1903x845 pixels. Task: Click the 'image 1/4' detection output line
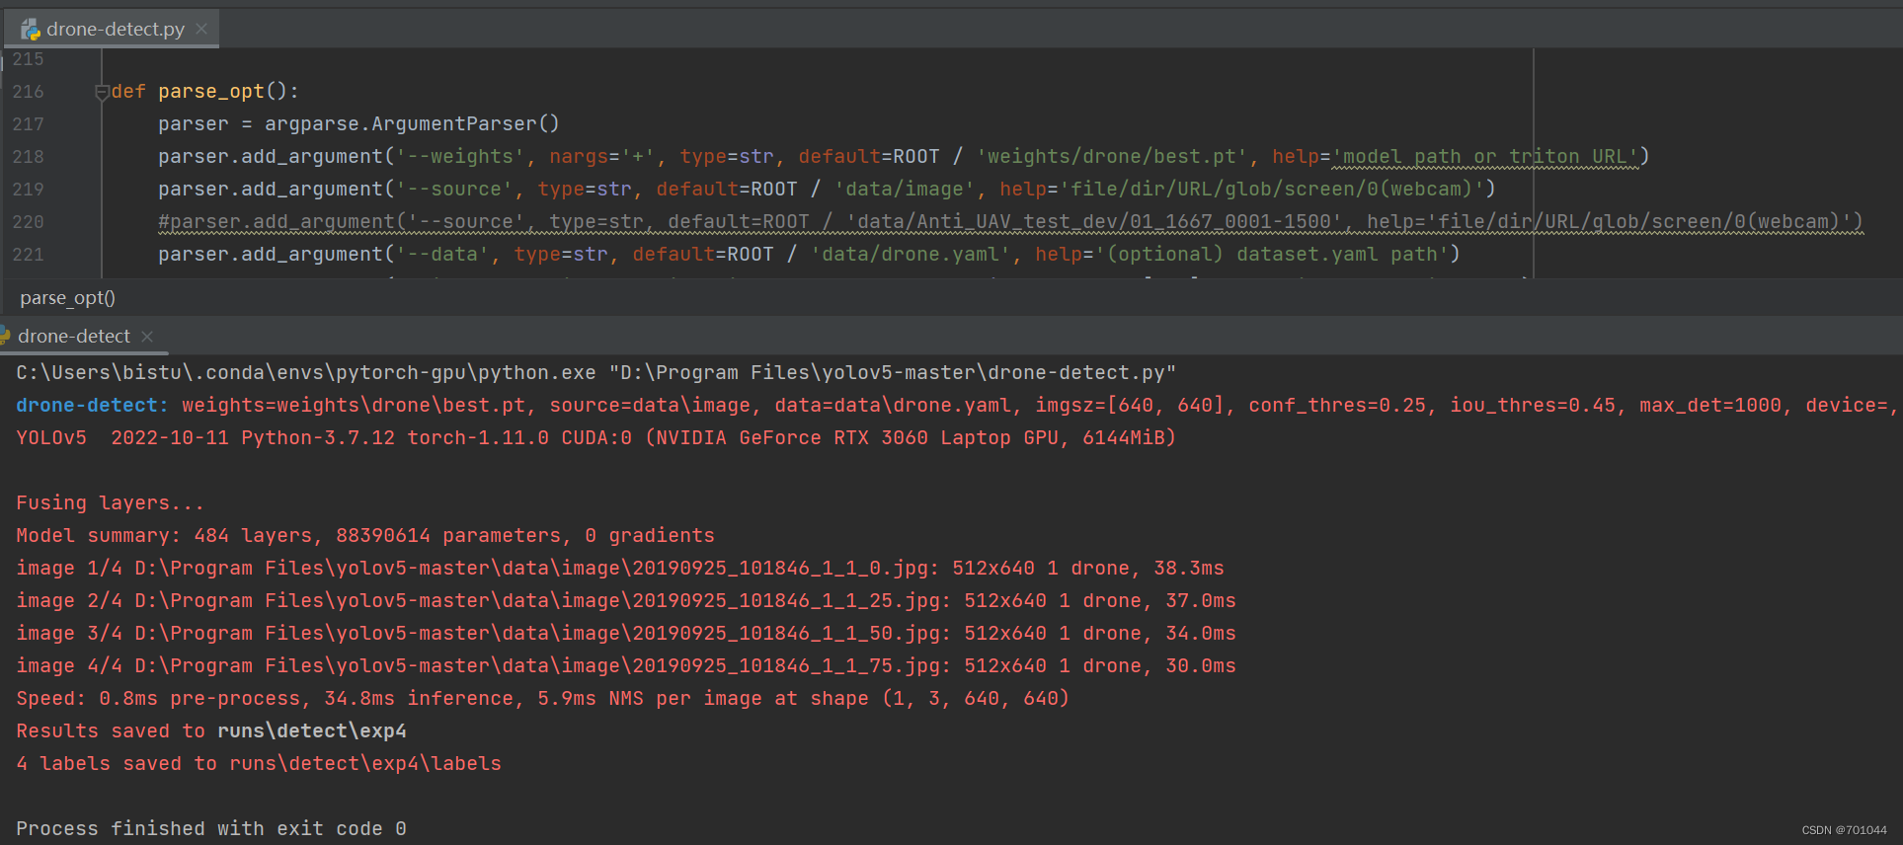[619, 569]
